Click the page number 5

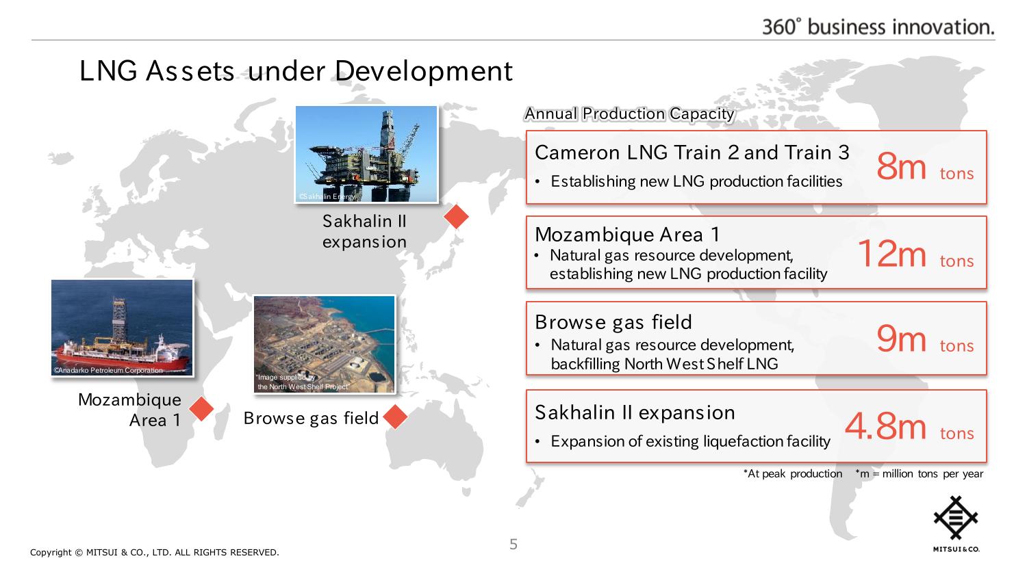[513, 544]
